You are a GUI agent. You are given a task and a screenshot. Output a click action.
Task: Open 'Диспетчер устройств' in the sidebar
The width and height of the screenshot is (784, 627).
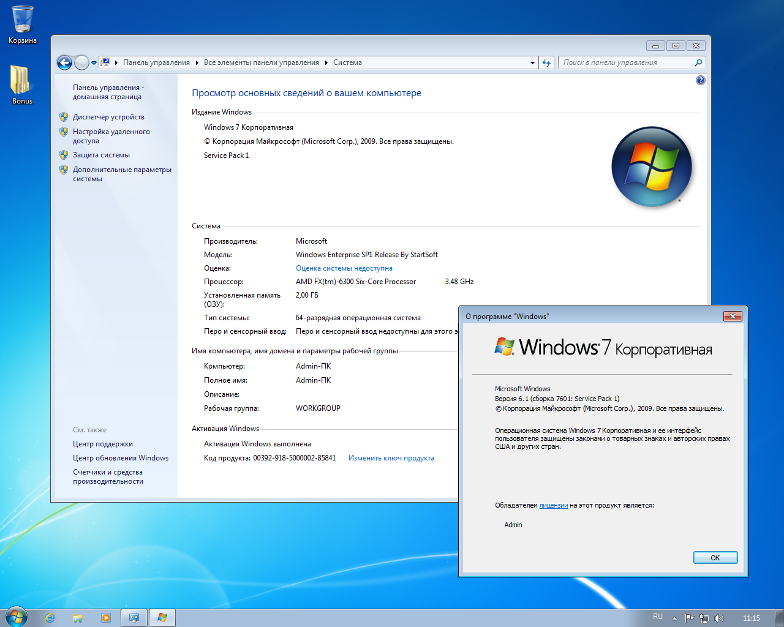tap(108, 117)
